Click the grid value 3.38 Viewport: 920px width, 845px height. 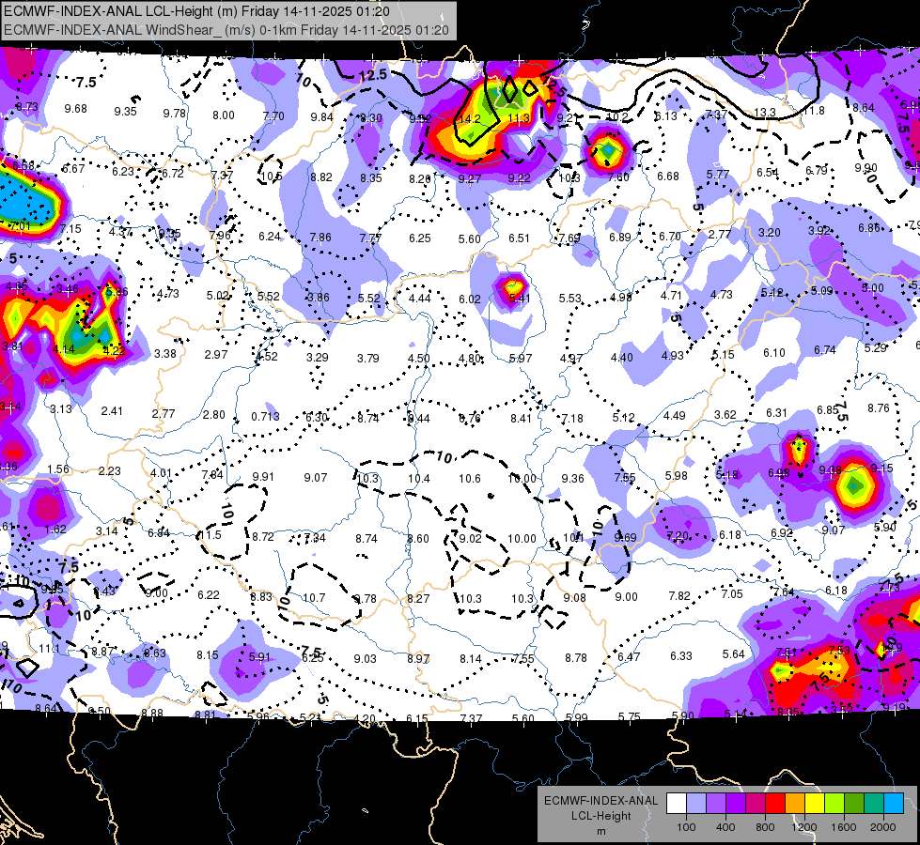(x=164, y=354)
